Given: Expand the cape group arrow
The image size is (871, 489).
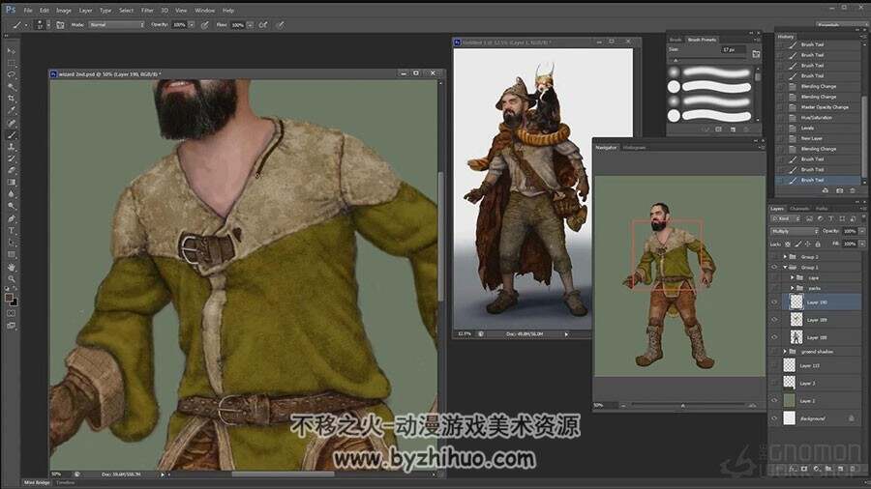Looking at the screenshot, I should coord(792,277).
